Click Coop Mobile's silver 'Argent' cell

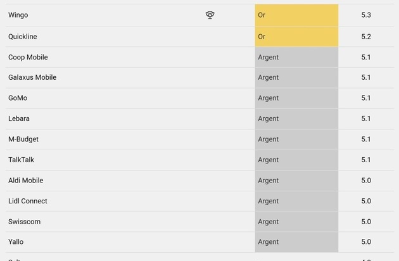296,57
